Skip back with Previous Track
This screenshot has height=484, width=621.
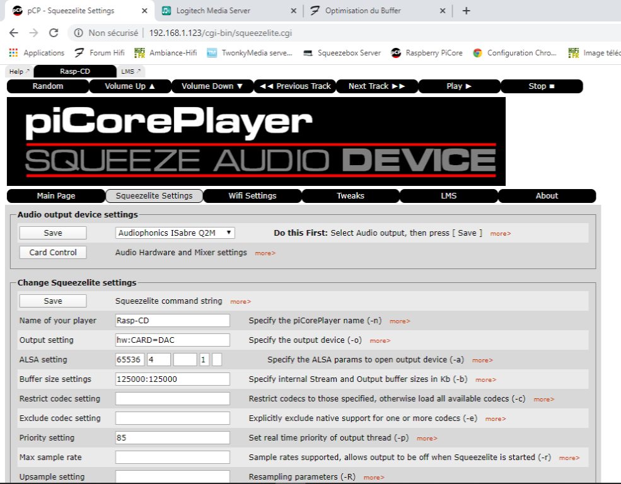[295, 86]
